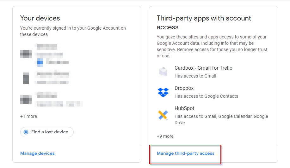Open Manage third-party access

pos(186,154)
